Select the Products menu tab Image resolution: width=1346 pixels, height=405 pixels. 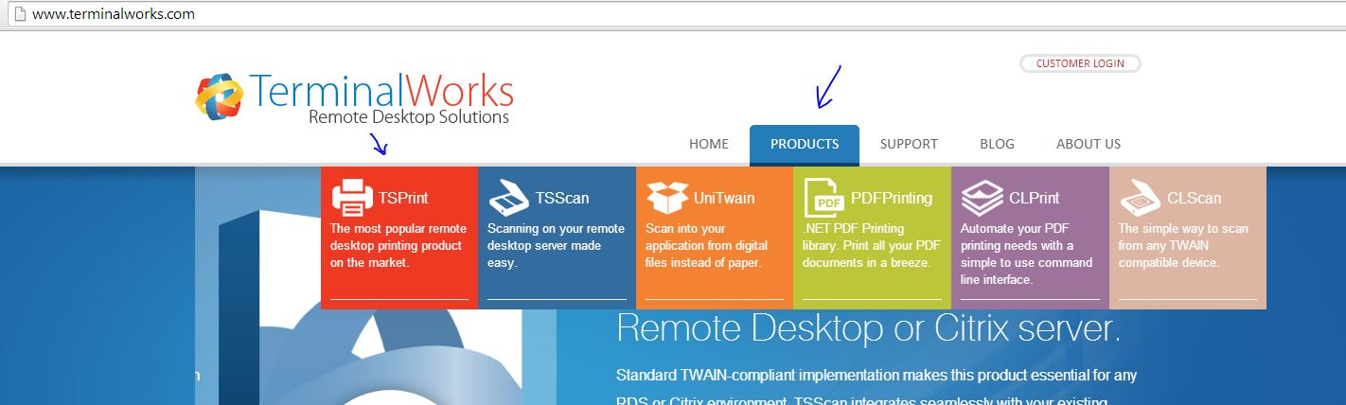click(x=805, y=145)
